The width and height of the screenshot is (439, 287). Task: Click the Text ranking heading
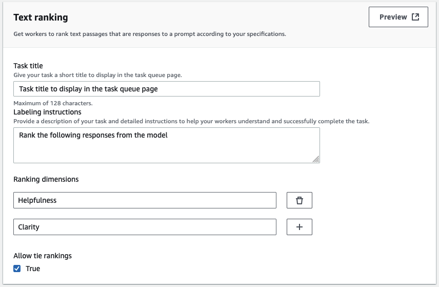pyautogui.click(x=41, y=17)
